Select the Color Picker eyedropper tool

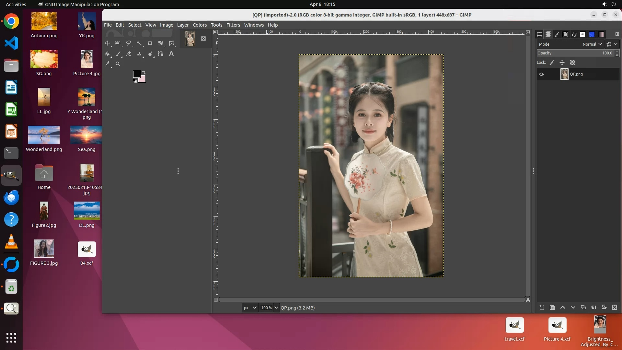click(108, 64)
